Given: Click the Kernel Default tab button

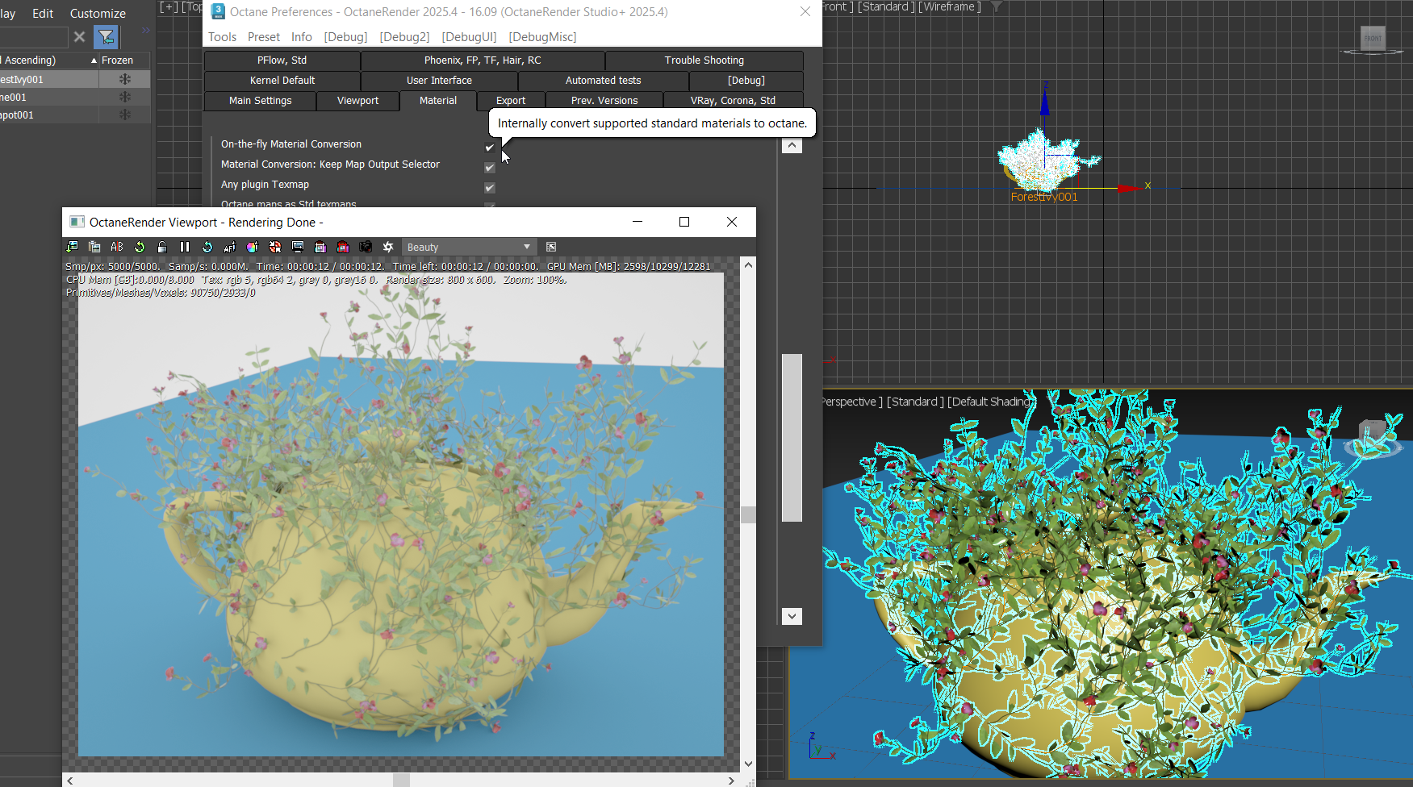Looking at the screenshot, I should pos(282,81).
